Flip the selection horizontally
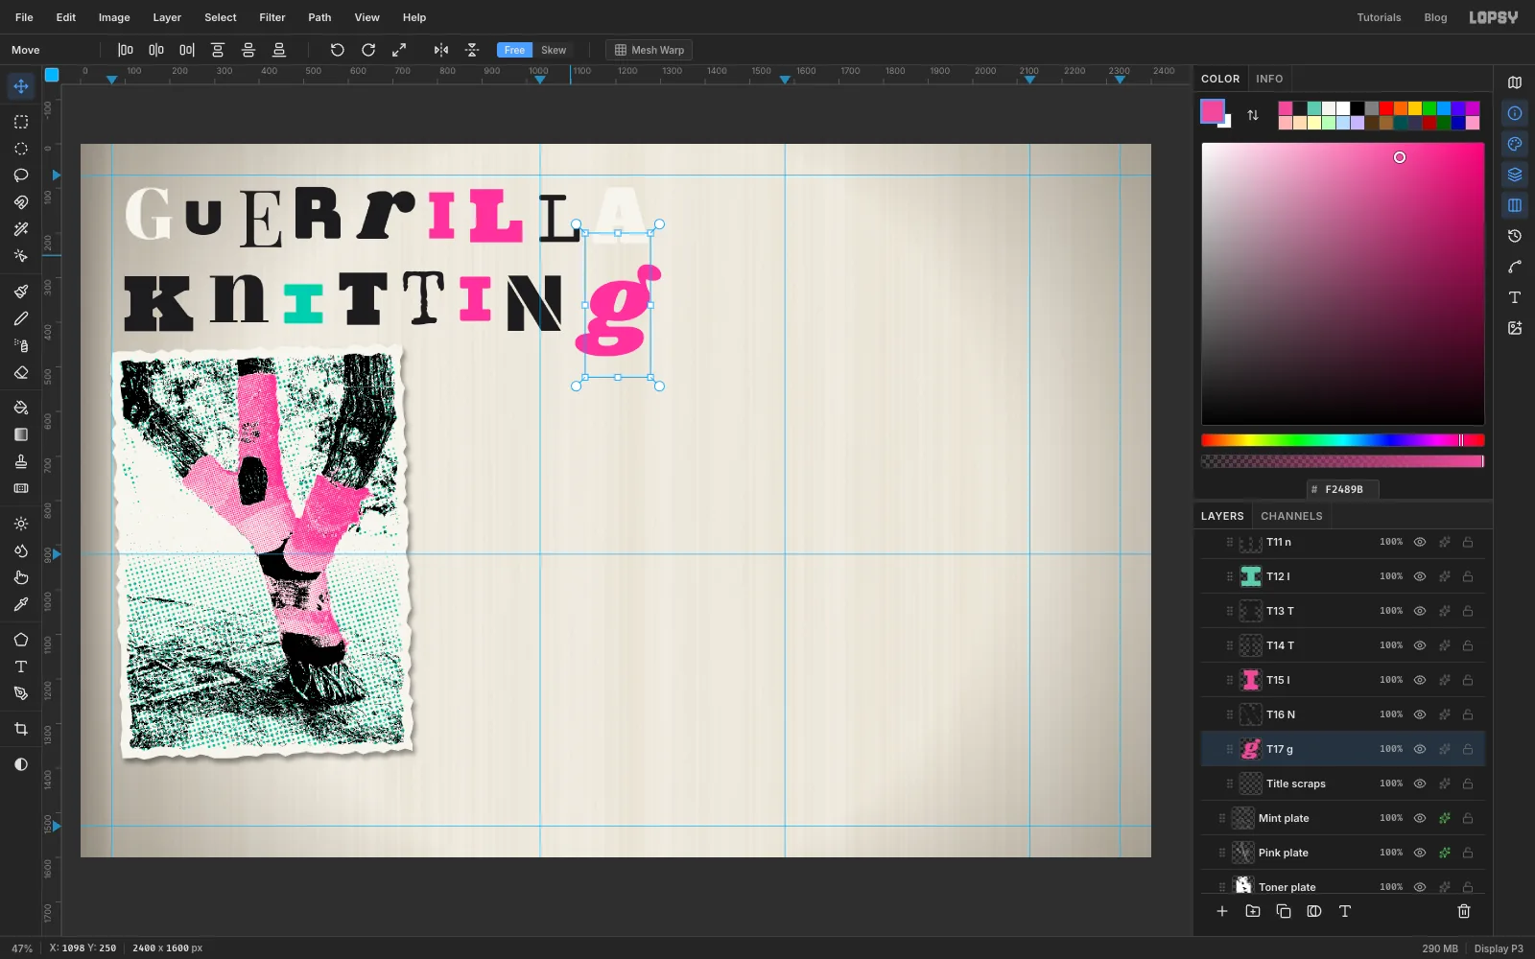Viewport: 1535px width, 959px height. (441, 50)
